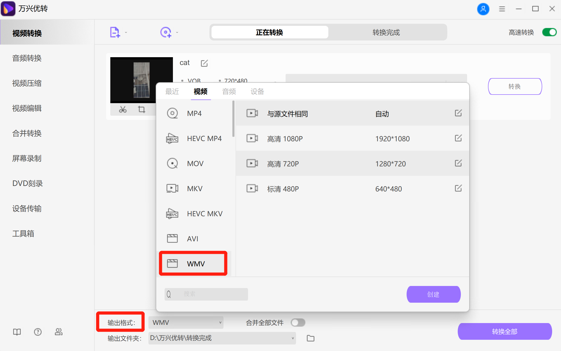
Task: Open the chevron beside the add file icon
Action: (x=126, y=32)
